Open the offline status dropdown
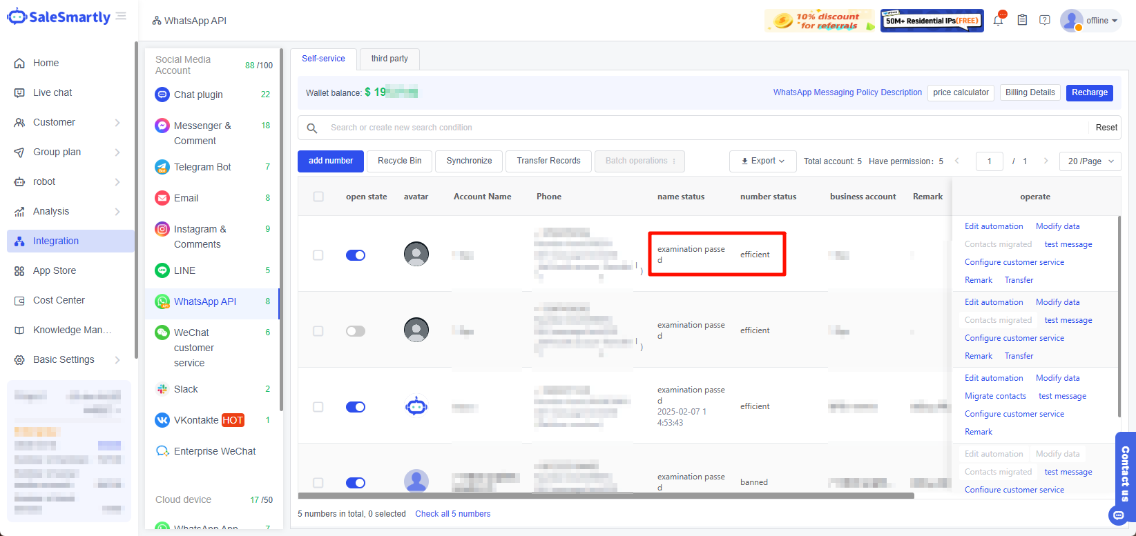1136x536 pixels. [1101, 21]
